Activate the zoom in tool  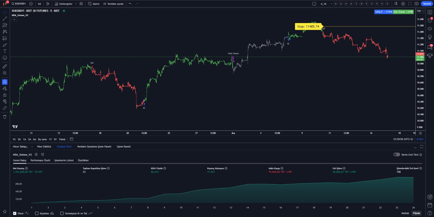click(x=5, y=73)
